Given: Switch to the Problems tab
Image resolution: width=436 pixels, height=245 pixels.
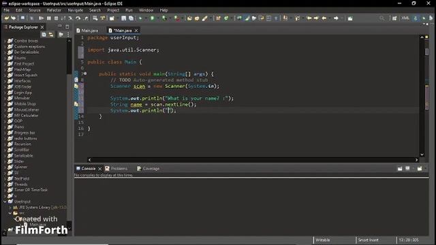Looking at the screenshot, I should 116,169.
